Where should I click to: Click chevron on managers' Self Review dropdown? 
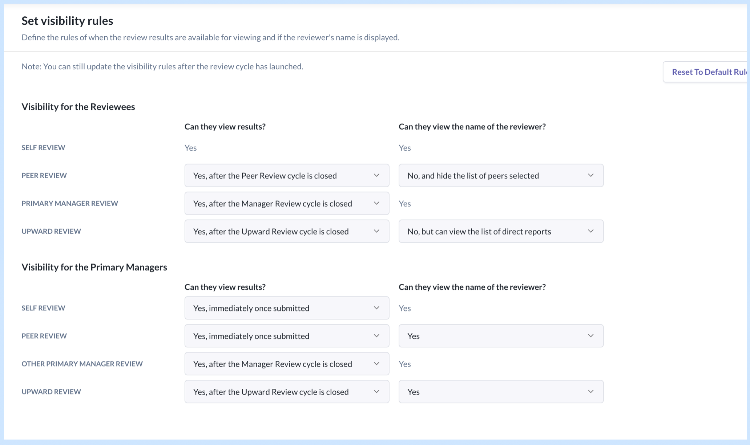coord(376,308)
